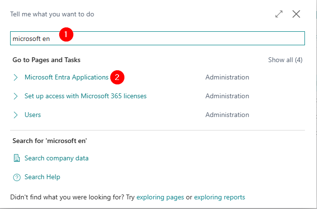
Task: Click Administration label in the Users row
Action: (227, 115)
